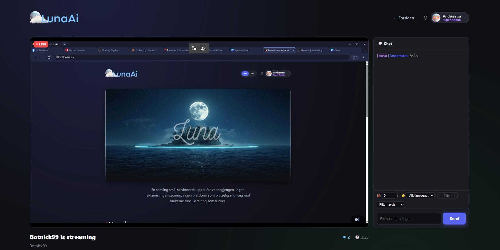Open the Alle innlogget dropdown
Viewport: 500px width, 250px height.
420,196
